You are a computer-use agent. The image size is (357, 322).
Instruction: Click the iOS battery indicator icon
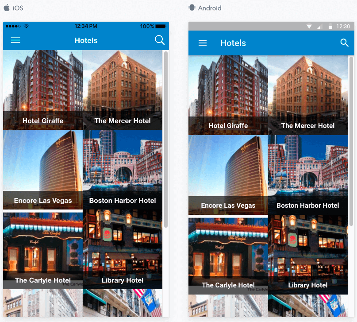(161, 26)
